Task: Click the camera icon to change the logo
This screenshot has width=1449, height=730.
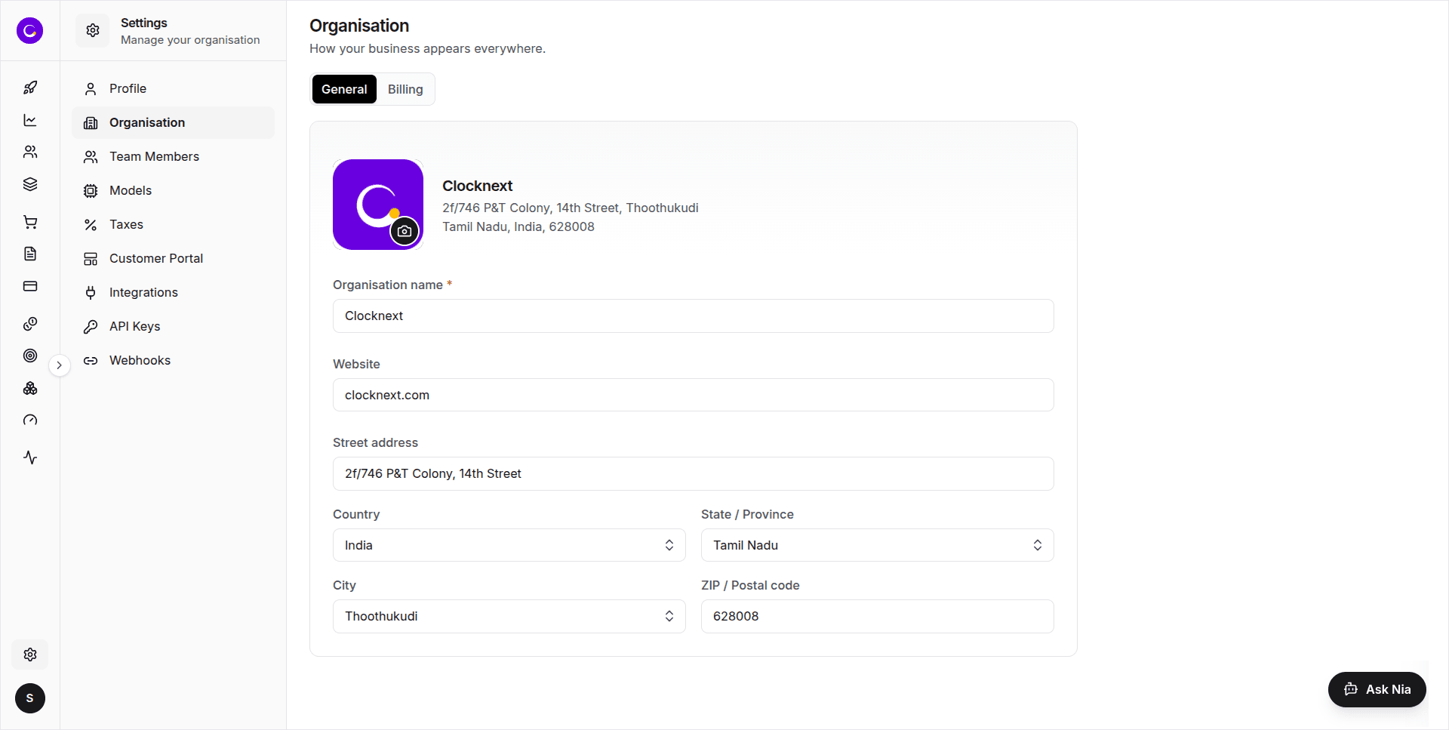Action: pos(405,231)
